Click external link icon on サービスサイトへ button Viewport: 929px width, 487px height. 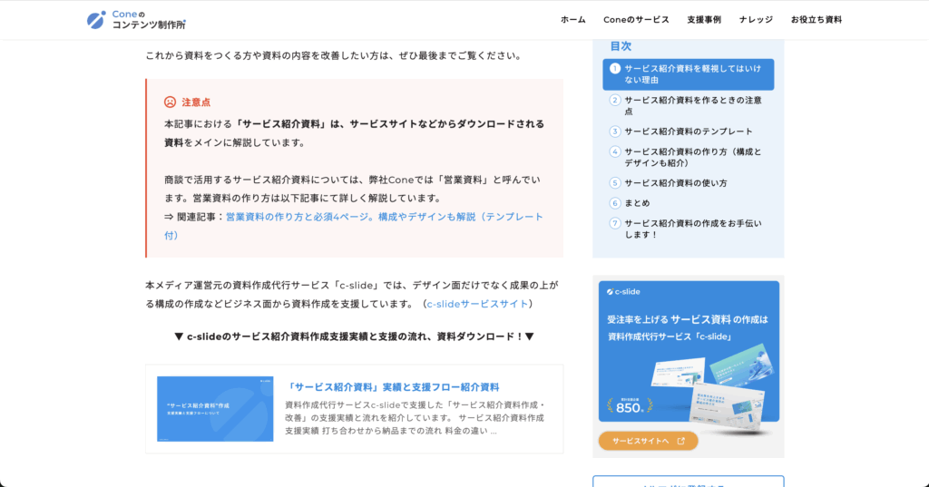[680, 441]
